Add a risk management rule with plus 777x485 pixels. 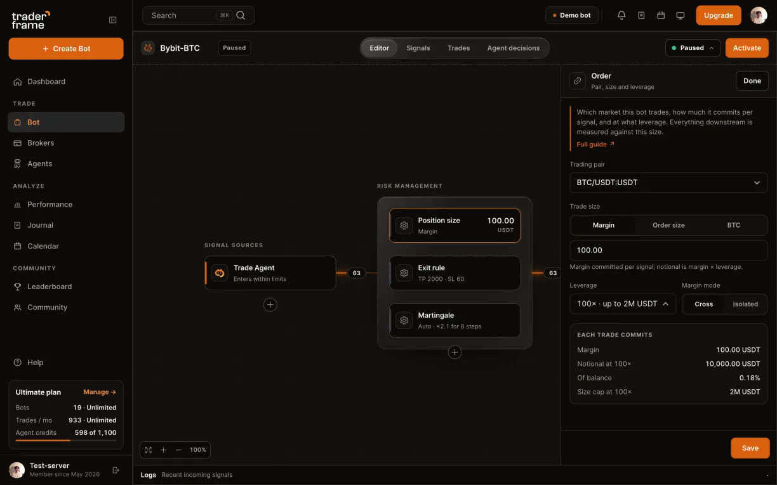[x=455, y=352]
